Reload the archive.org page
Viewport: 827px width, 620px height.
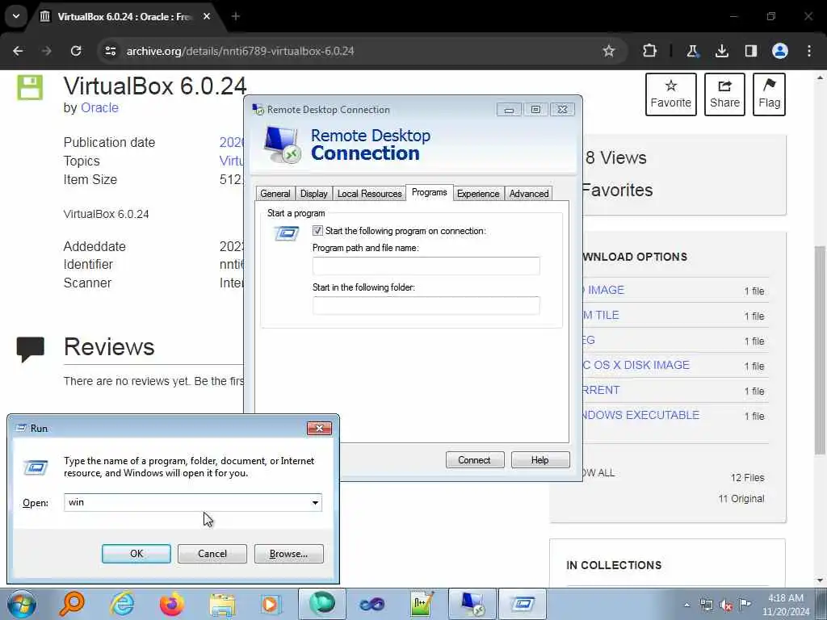pyautogui.click(x=76, y=51)
